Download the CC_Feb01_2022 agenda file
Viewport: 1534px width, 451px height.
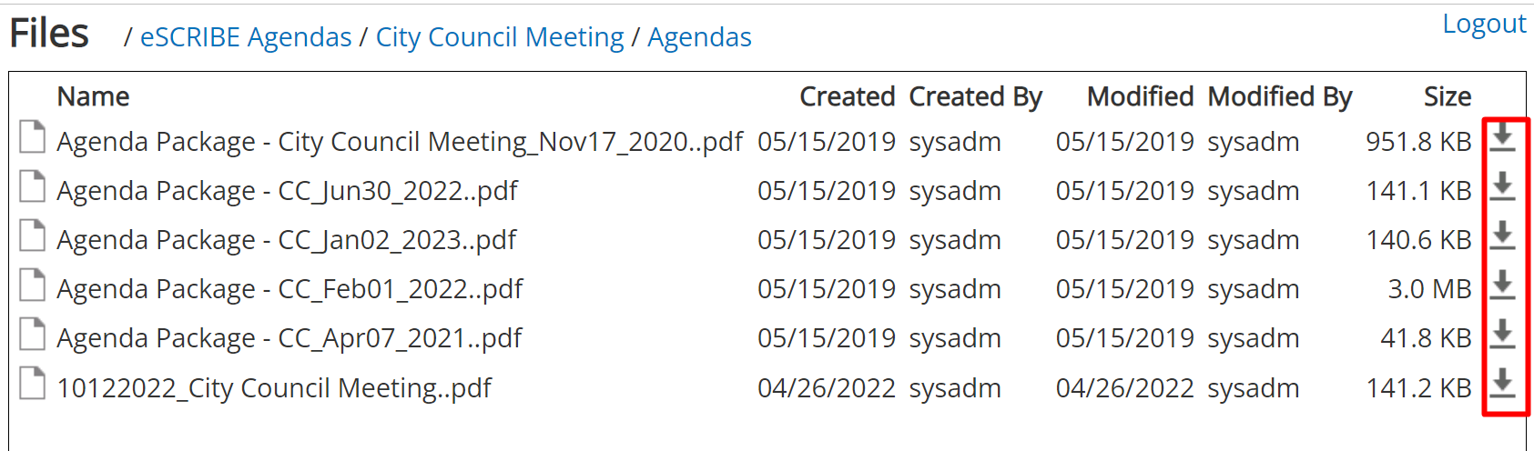pyautogui.click(x=1503, y=285)
